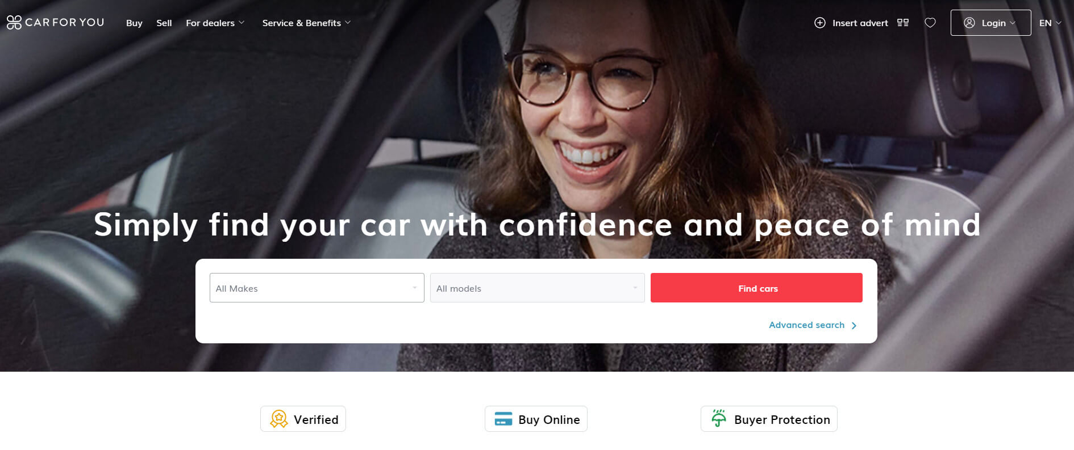The height and width of the screenshot is (450, 1074).
Task: Open the Sell menu item
Action: (x=164, y=23)
